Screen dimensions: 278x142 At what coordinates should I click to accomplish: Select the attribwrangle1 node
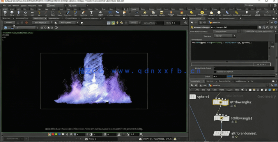221,118
